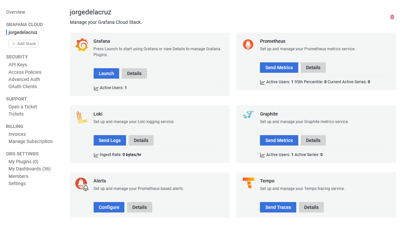Screen dimensions: 404x235
Task: Click the Loki card title
Action: [x=98, y=114]
